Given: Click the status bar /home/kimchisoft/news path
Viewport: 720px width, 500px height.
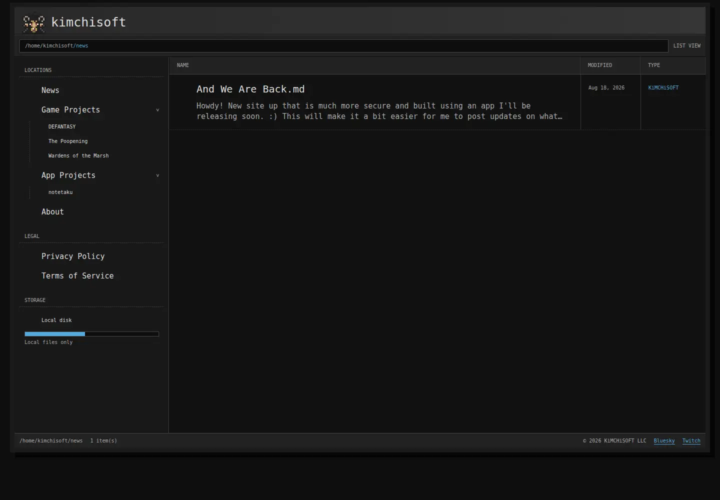Looking at the screenshot, I should click(x=51, y=441).
